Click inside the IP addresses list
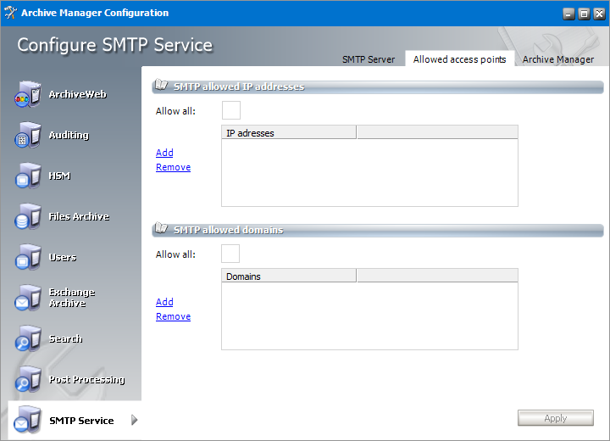The image size is (610, 441). pyautogui.click(x=369, y=172)
